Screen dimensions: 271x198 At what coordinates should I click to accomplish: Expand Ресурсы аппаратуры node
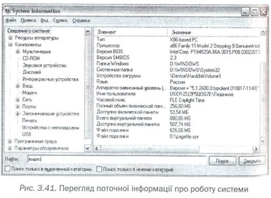(x=10, y=37)
